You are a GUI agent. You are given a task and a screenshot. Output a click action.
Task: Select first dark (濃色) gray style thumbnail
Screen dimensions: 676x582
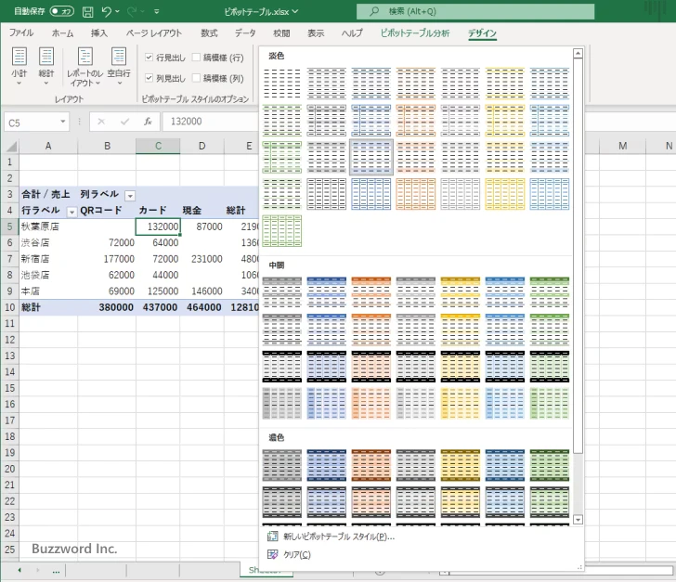point(282,465)
